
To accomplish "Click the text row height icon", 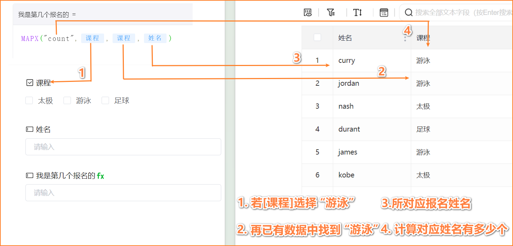I will point(357,13).
